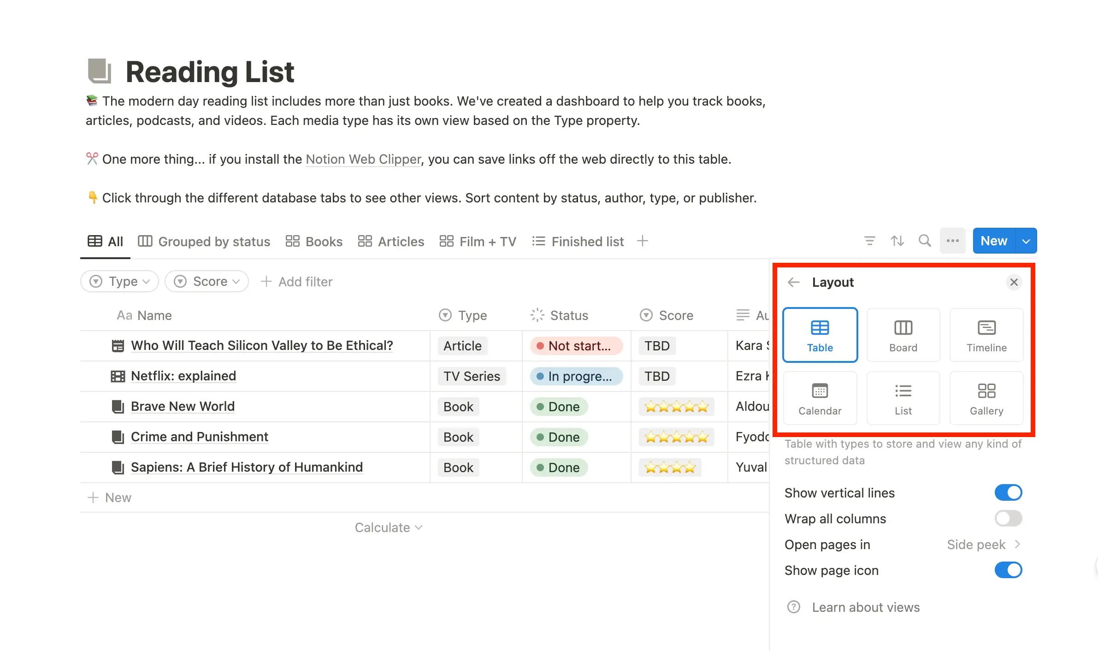Select the List layout icon
The image size is (1098, 651).
coord(903,397)
